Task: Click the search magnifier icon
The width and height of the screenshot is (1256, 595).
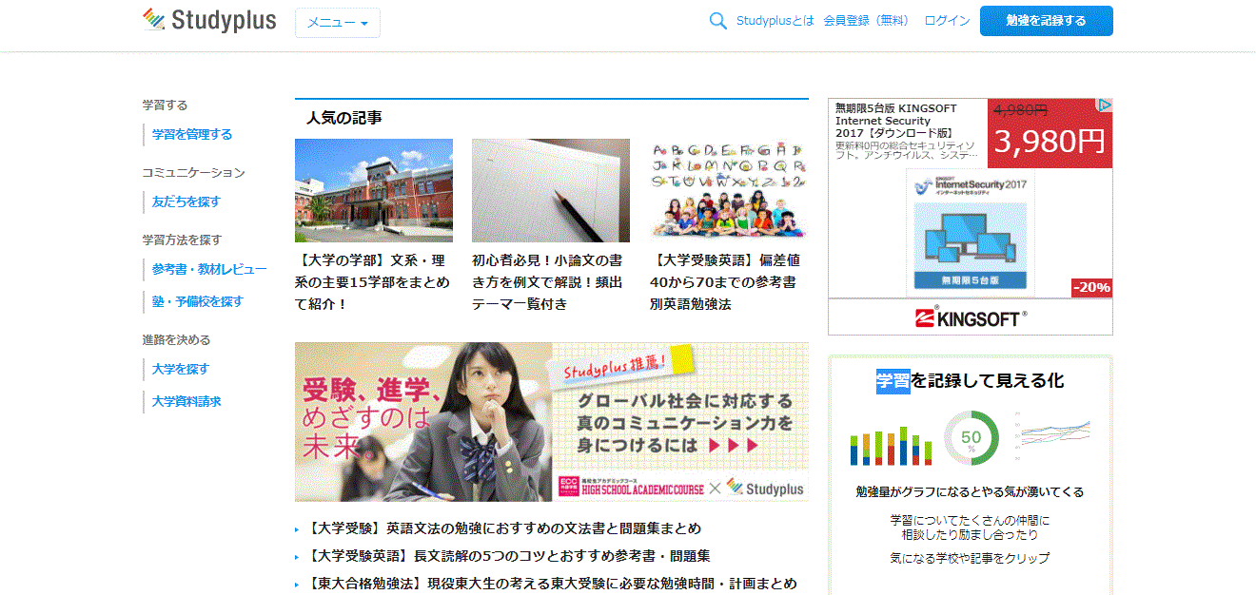Action: click(717, 21)
